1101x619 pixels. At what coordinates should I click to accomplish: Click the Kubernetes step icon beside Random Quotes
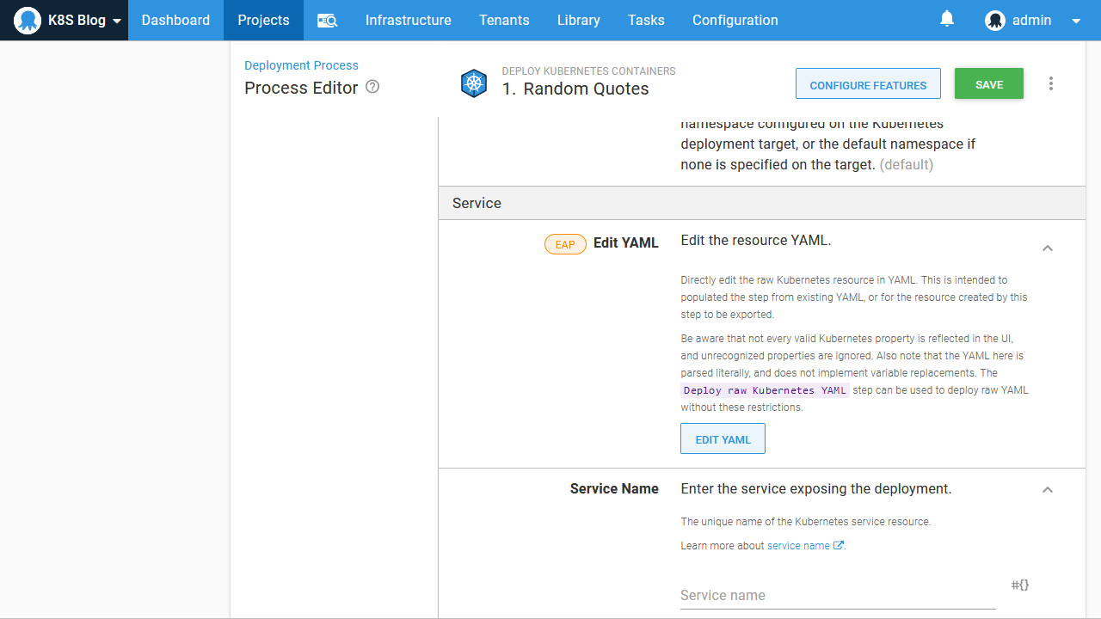(x=474, y=83)
